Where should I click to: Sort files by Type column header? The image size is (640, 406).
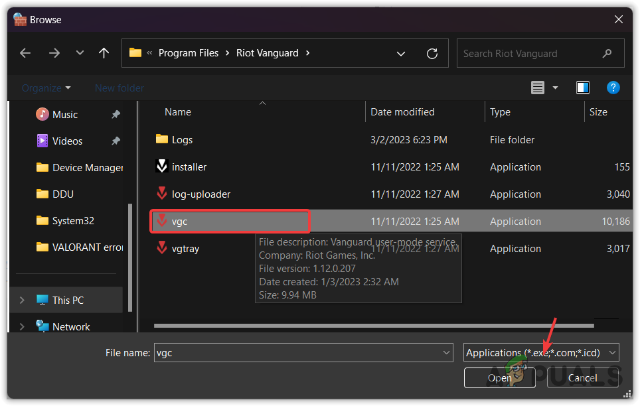coord(500,112)
